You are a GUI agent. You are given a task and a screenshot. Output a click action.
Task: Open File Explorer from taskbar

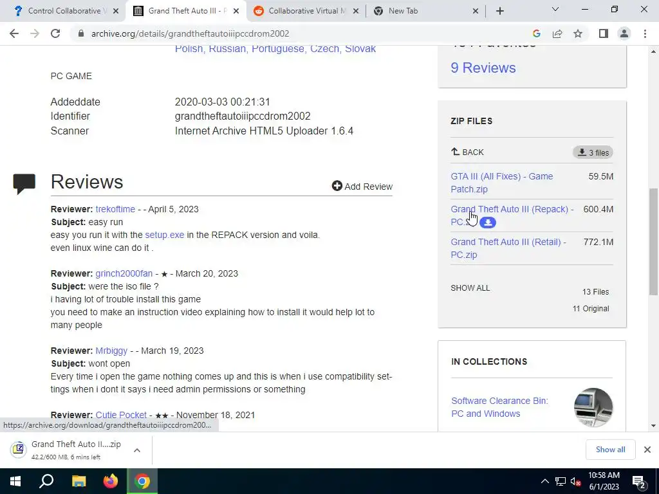point(79,481)
